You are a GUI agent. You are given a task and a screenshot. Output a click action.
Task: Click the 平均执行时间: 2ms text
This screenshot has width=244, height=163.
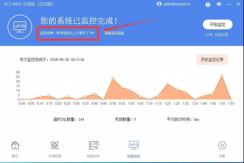point(183,119)
